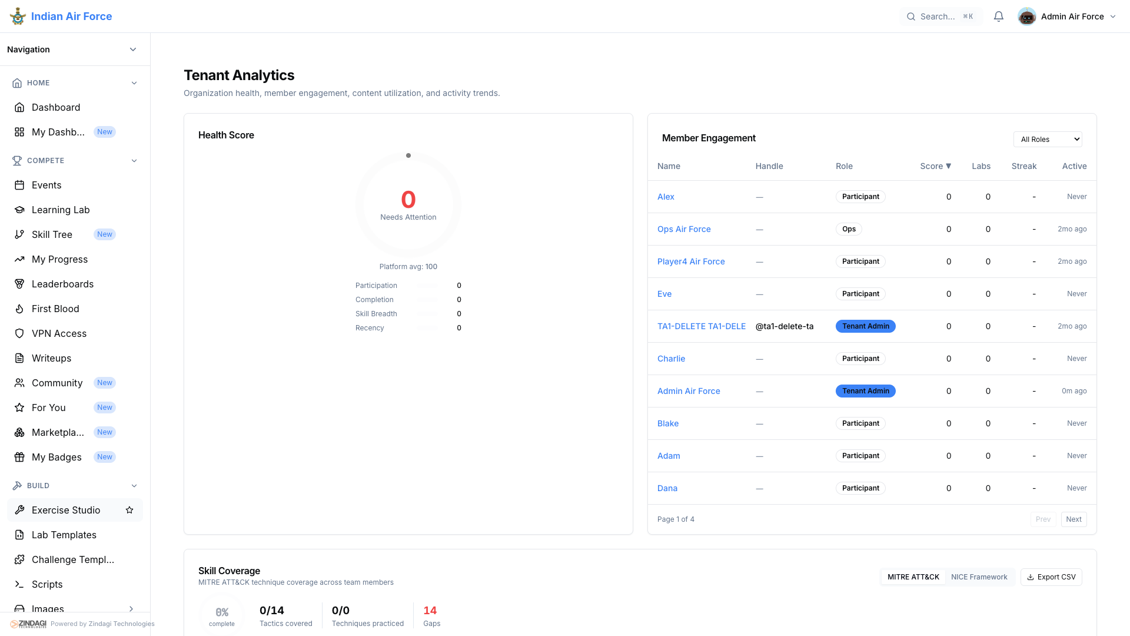Click the Skill Tree branch icon
Image resolution: width=1130 pixels, height=636 pixels.
(x=19, y=234)
